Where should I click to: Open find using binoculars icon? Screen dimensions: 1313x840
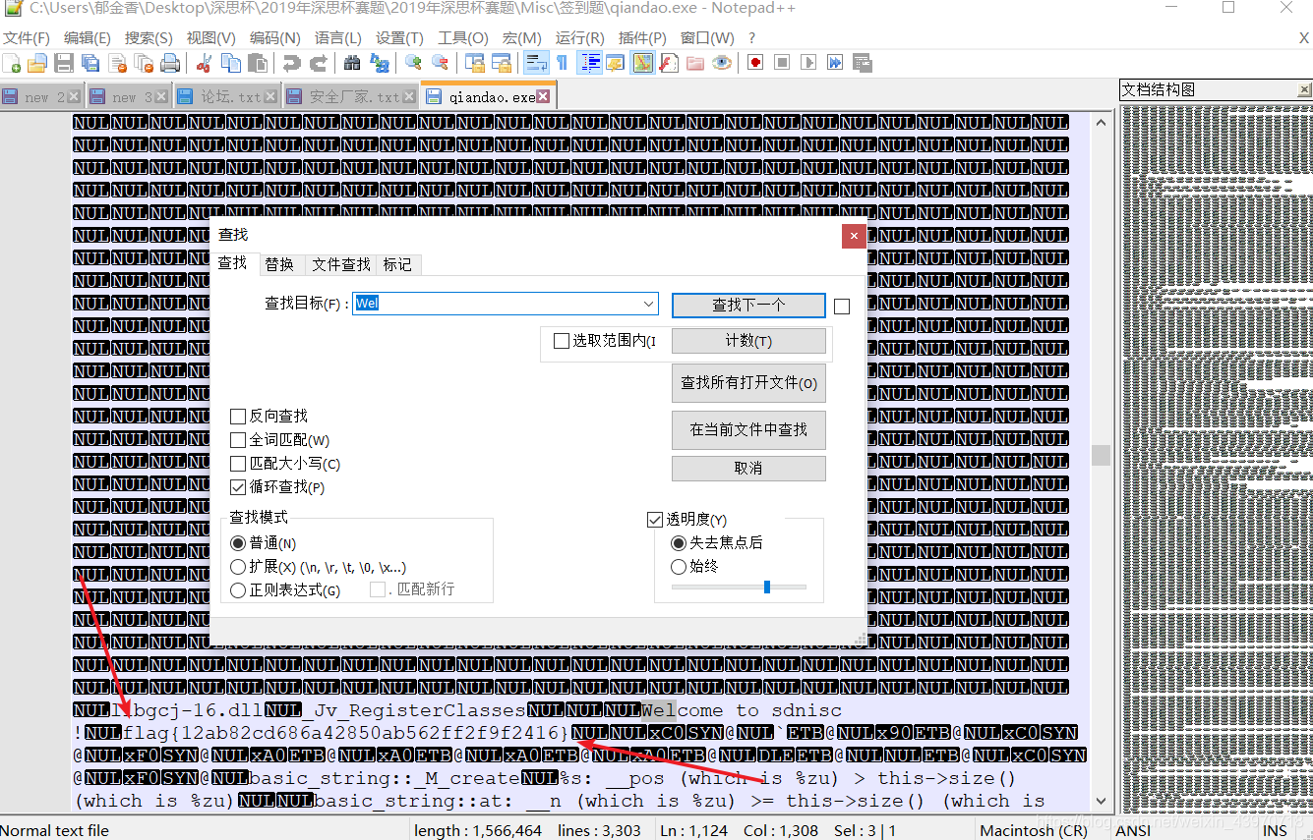[352, 63]
